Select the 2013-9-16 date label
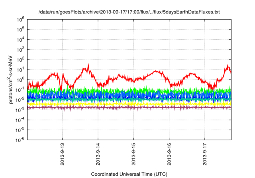Viewport: 255px width, 178px height. (x=169, y=154)
